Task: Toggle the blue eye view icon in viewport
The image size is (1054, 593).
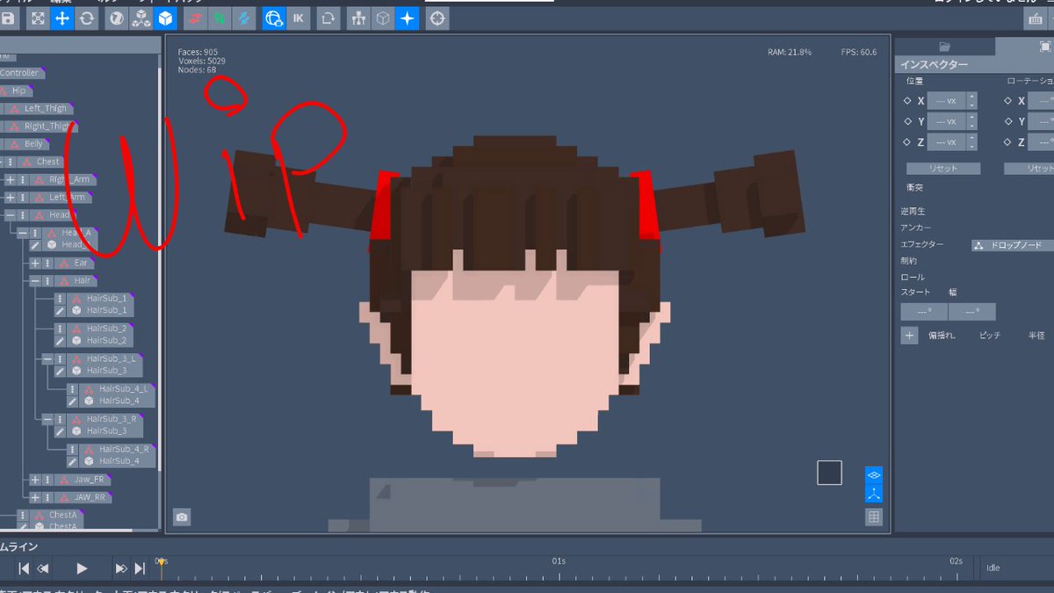Action: (874, 474)
